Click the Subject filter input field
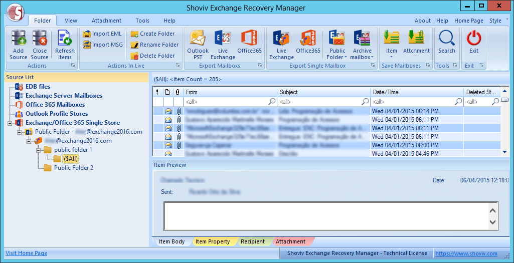Screen dimensions: 514x263 (x=324, y=102)
